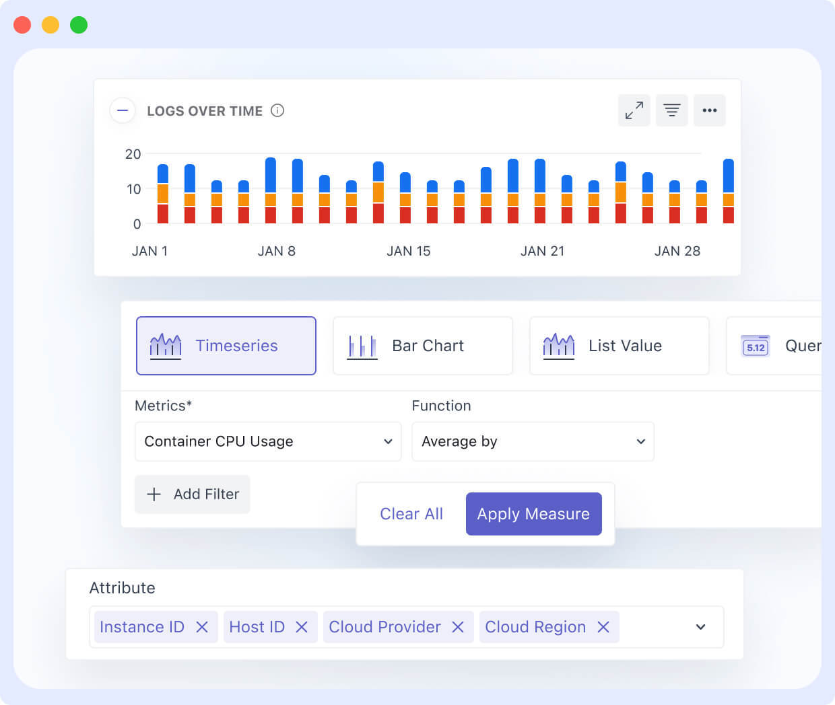
Task: Expand the Attribute dropdown chevron
Action: pos(700,627)
